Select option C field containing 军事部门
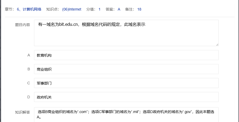 point(126,83)
